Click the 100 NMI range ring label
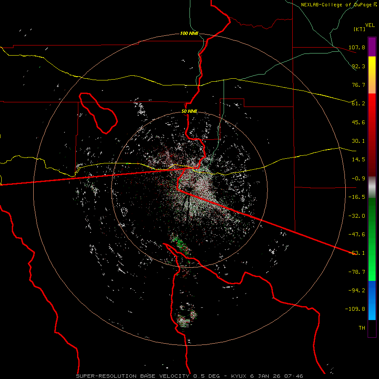The width and height of the screenshot is (379, 379). tap(189, 33)
